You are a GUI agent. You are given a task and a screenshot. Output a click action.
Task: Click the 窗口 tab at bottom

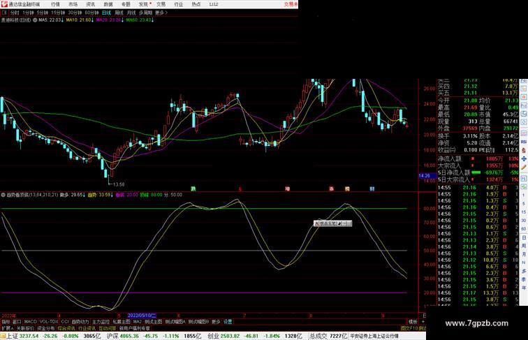click(x=17, y=322)
